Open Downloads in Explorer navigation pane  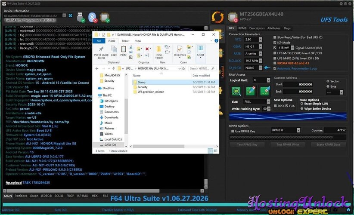111,117
